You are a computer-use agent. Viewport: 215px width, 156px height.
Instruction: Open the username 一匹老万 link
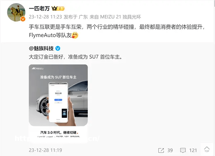click(x=39, y=9)
